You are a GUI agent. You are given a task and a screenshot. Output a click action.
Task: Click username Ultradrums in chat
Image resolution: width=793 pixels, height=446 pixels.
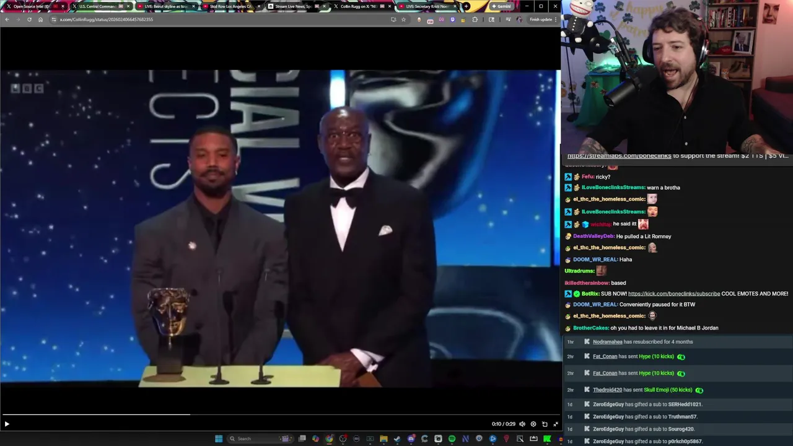tap(579, 271)
